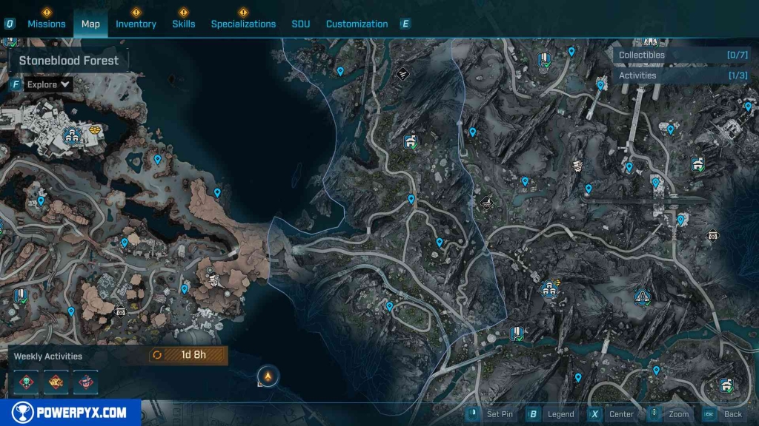Select the green skull weekly activity icon
The image size is (759, 426).
26,382
